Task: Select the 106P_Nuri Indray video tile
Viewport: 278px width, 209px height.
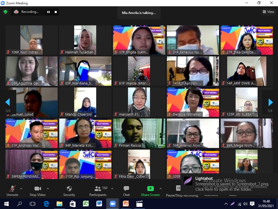Action: (31, 40)
